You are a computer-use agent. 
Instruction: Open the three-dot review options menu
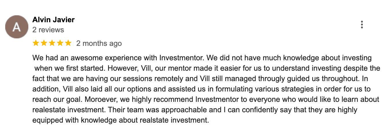[x=362, y=25]
